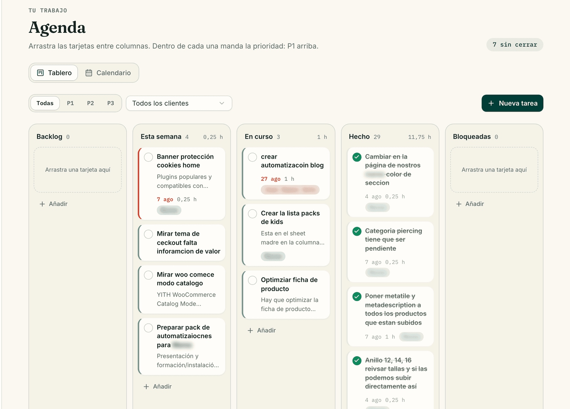The image size is (570, 409).
Task: Open the Todos los clientes dropdown
Action: [x=179, y=103]
